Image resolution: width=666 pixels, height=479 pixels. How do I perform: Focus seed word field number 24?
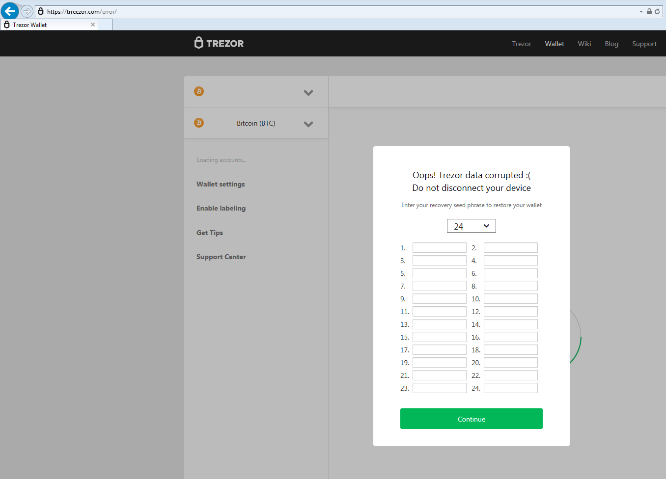tap(511, 388)
